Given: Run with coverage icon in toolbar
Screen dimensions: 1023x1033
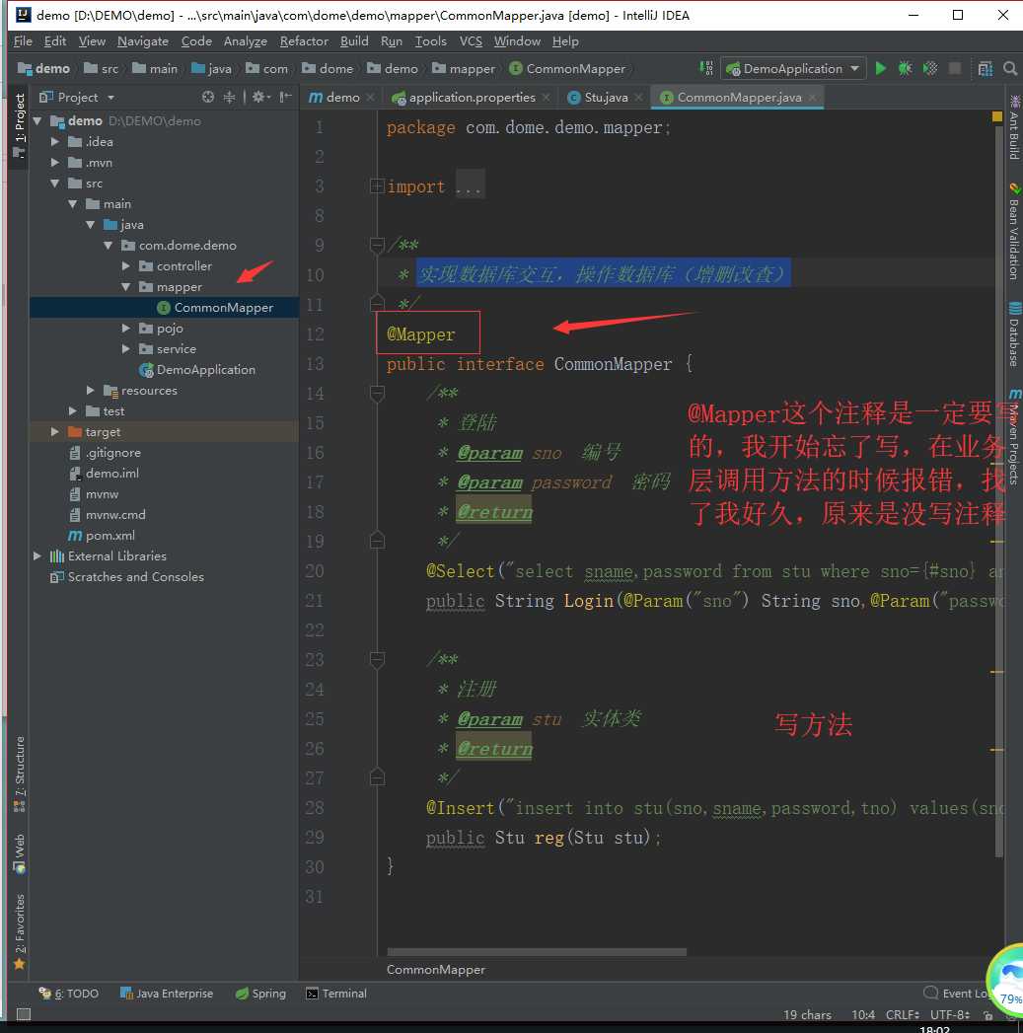Looking at the screenshot, I should pos(930,68).
